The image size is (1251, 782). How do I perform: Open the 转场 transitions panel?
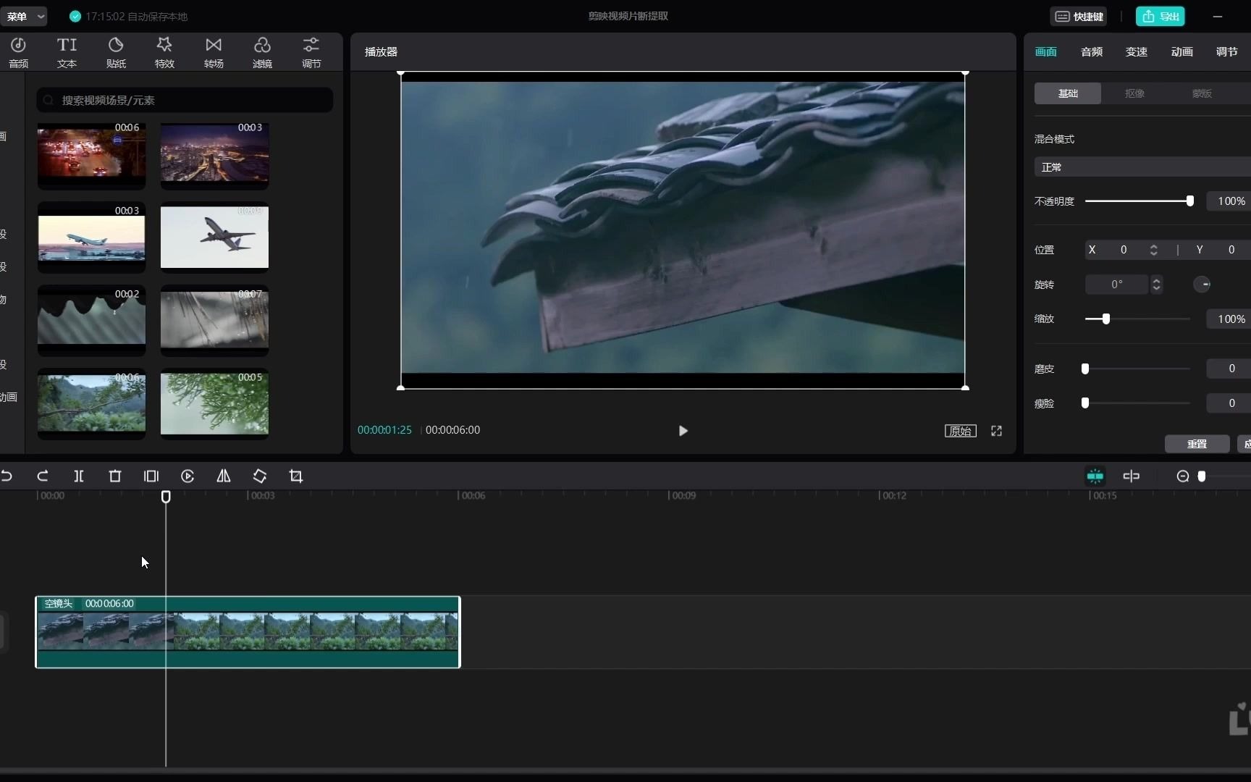pyautogui.click(x=214, y=53)
